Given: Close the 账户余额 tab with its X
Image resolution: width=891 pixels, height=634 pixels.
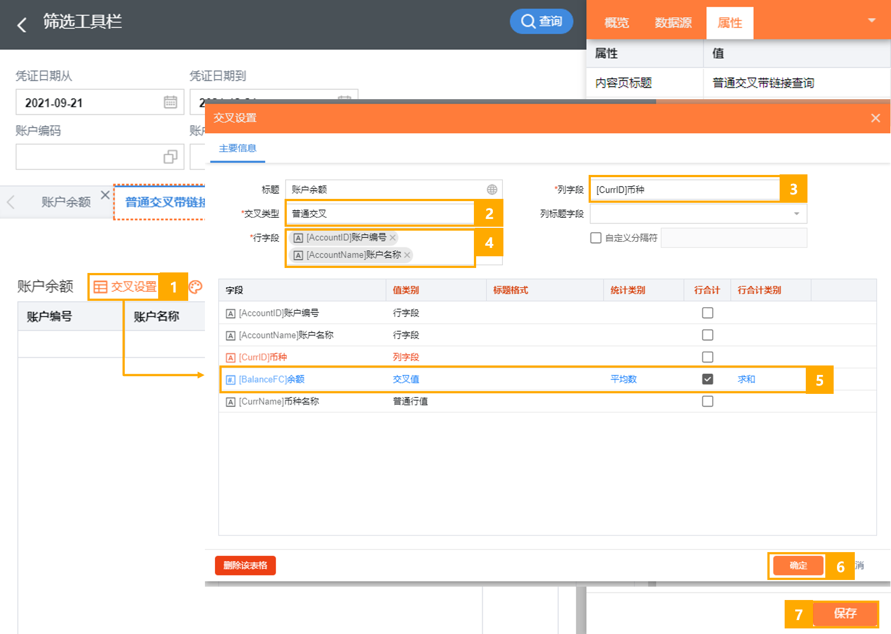Looking at the screenshot, I should pos(105,195).
